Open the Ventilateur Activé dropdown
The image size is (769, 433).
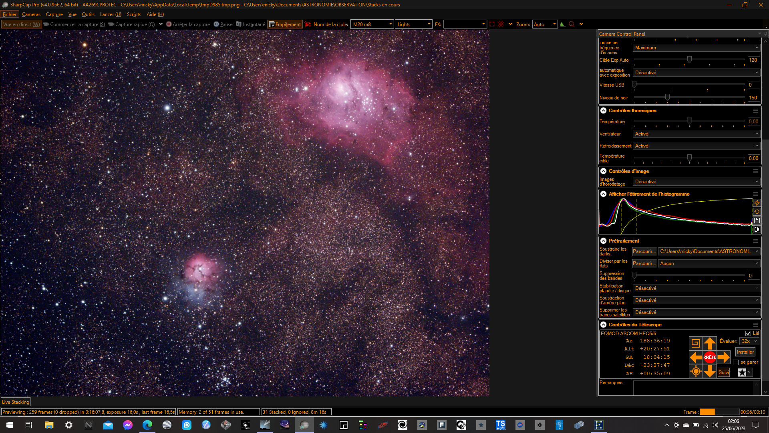[x=696, y=134]
